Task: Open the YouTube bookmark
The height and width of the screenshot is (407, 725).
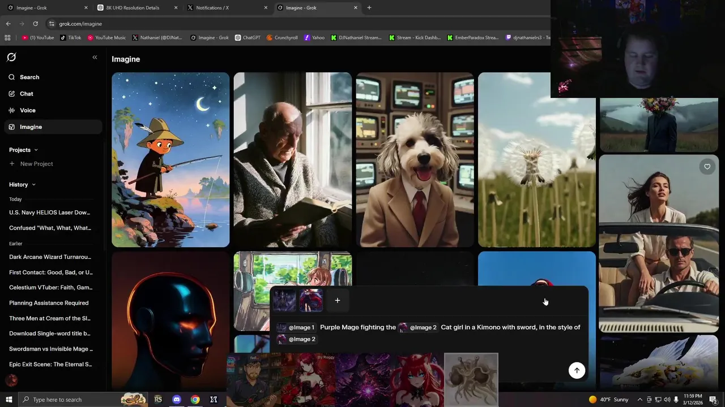Action: [x=38, y=38]
